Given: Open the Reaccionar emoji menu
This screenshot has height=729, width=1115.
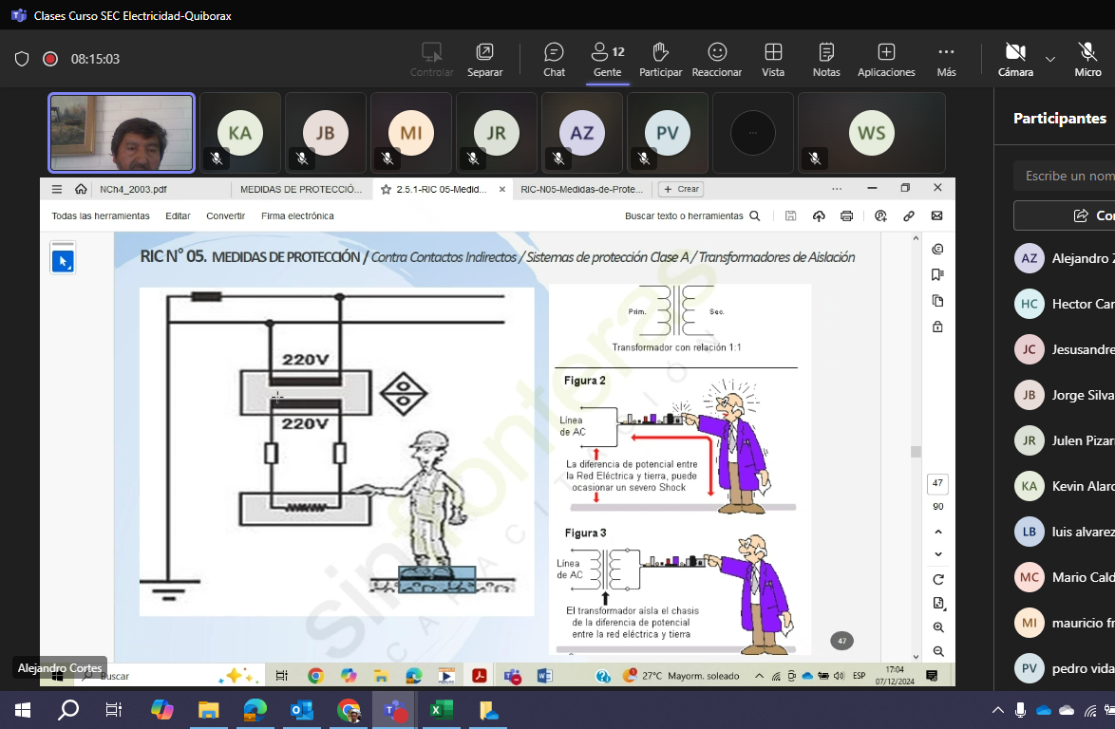Looking at the screenshot, I should point(717,59).
